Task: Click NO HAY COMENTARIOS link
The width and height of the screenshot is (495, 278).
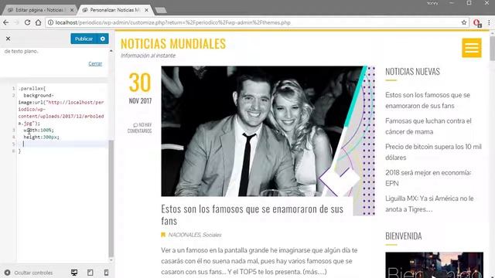Action: [x=139, y=127]
